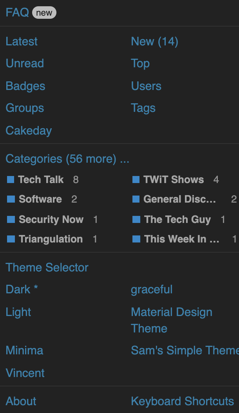This screenshot has width=239, height=413.
Task: Switch to the Light theme
Action: click(x=18, y=312)
